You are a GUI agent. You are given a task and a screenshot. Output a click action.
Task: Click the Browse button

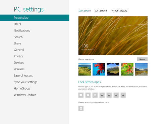142,59
